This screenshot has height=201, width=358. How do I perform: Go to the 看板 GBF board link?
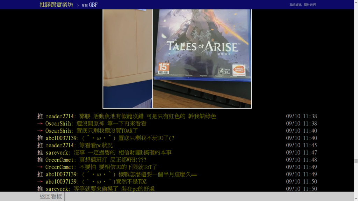point(90,5)
